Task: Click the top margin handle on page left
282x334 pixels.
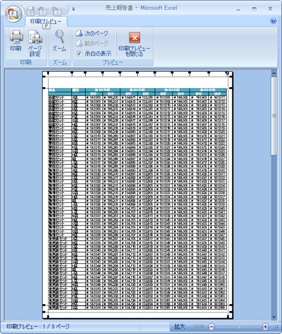Action: click(44, 88)
